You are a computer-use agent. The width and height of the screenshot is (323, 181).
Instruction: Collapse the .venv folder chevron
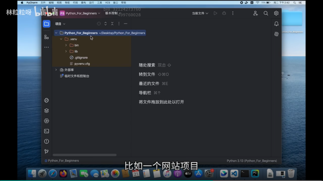coord(61,39)
